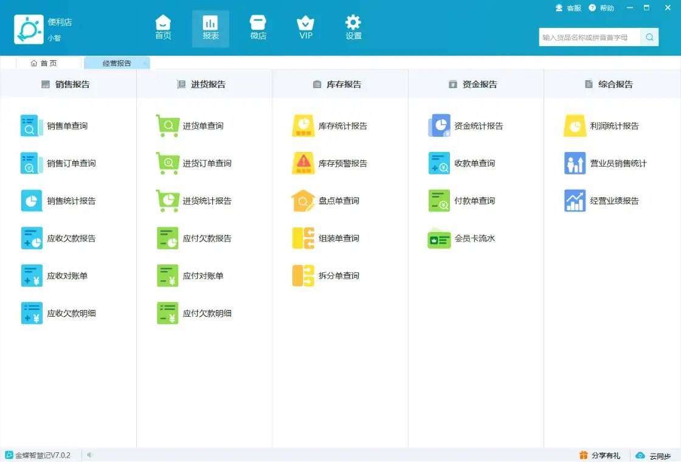Click the search magnifier button
The width and height of the screenshot is (681, 462).
coord(649,37)
